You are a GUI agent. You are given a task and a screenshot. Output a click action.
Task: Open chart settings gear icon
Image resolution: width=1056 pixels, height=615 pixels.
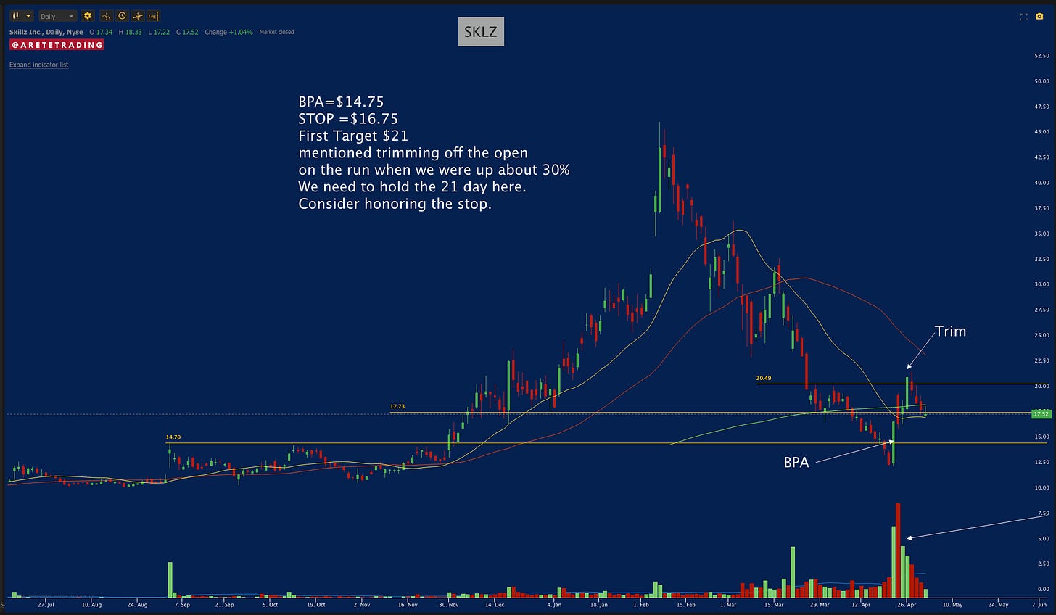(88, 16)
